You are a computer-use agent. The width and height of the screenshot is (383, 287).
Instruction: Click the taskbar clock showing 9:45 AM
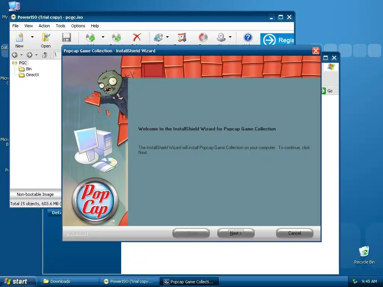pos(369,281)
